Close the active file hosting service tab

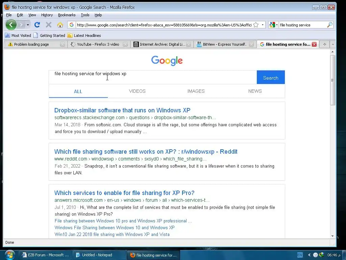314,44
